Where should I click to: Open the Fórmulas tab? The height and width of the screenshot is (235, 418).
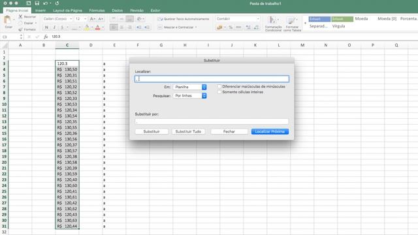[97, 10]
